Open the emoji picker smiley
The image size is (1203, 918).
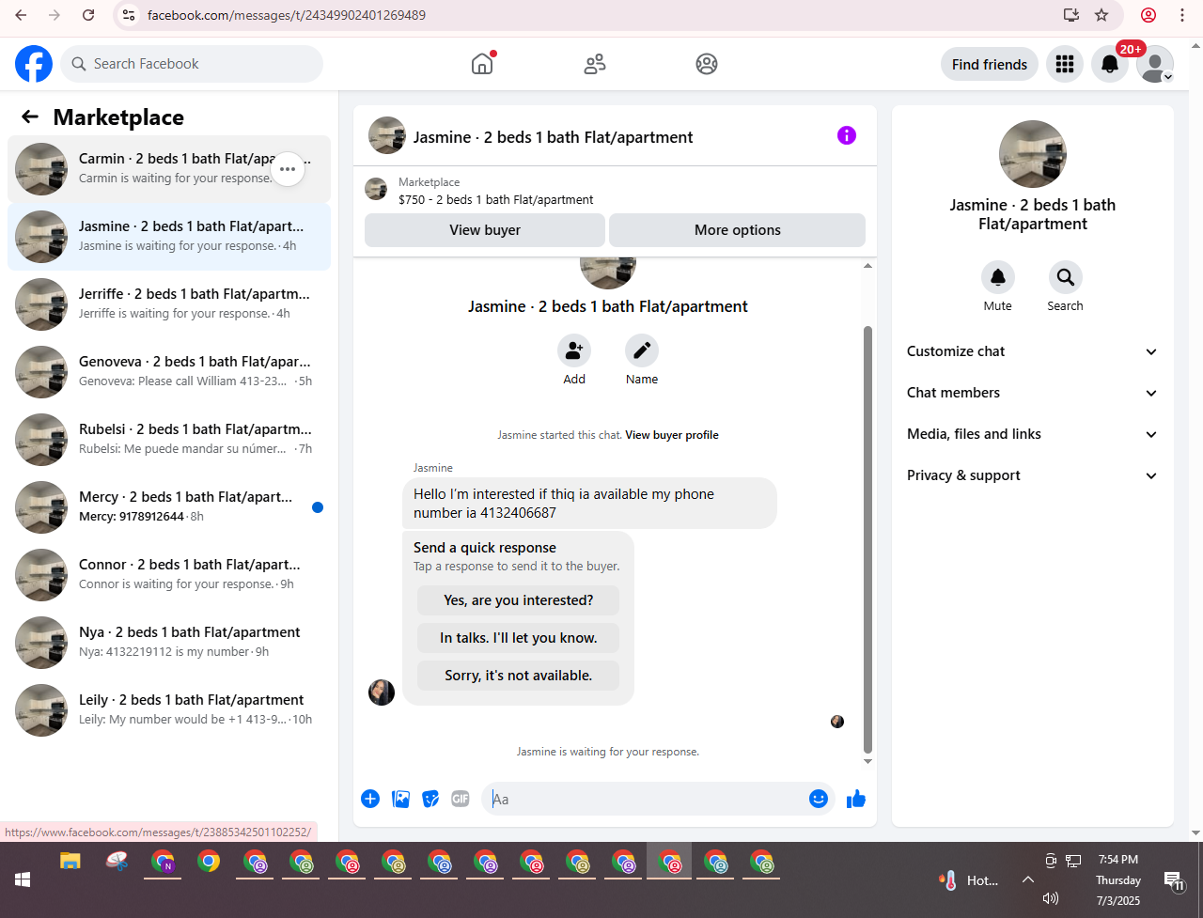[819, 799]
